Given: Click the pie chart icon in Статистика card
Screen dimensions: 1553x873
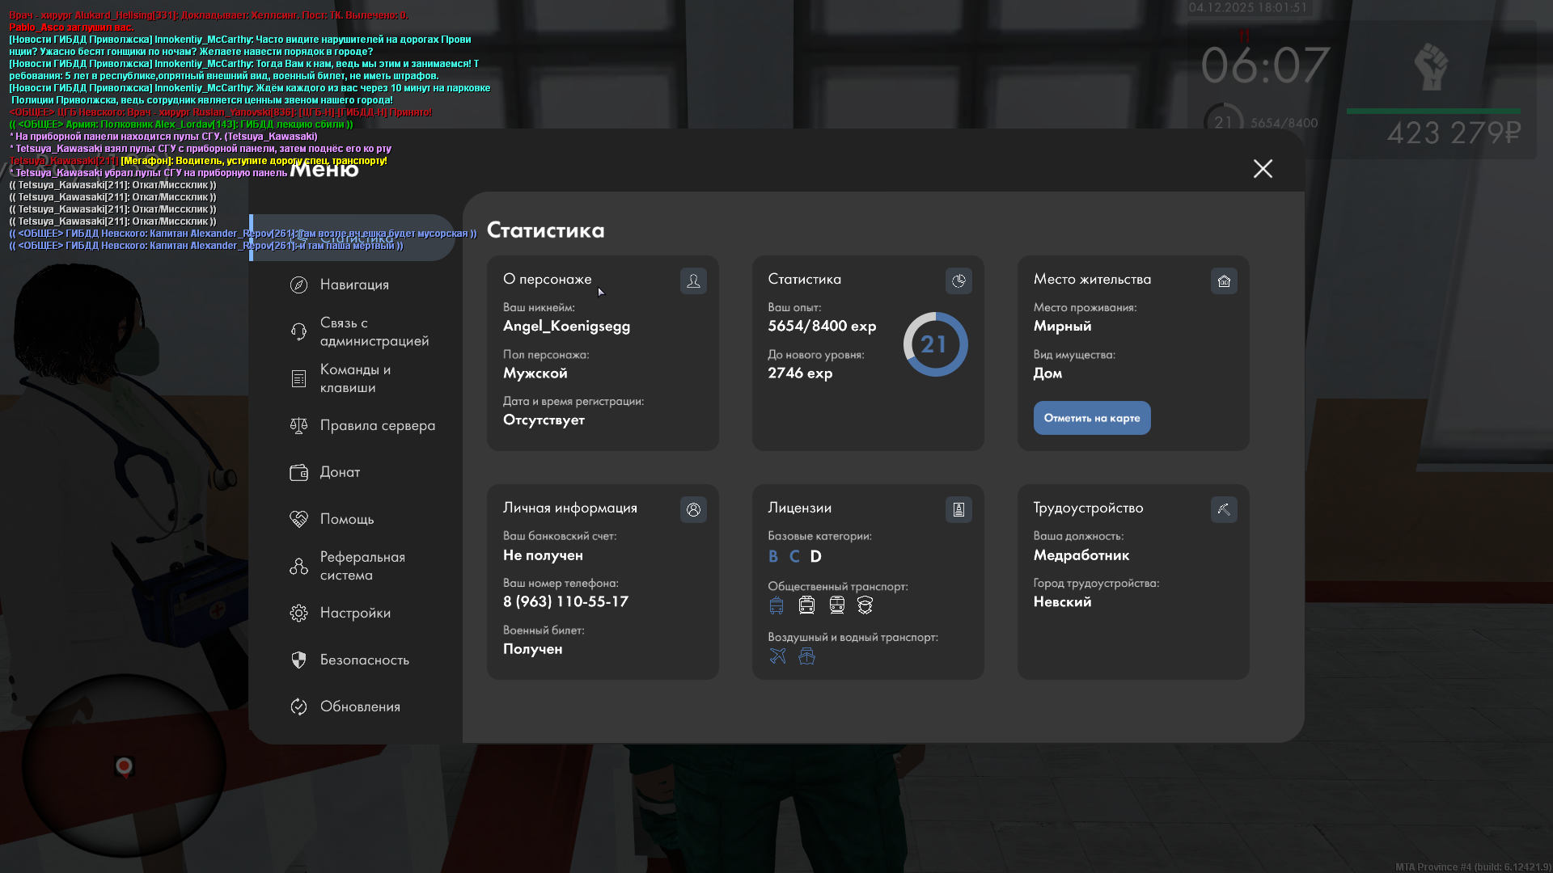Looking at the screenshot, I should 958,281.
